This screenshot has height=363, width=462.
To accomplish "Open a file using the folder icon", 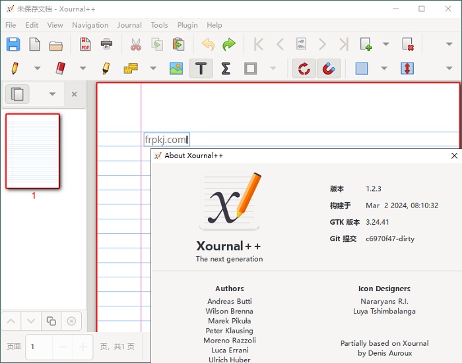I will [55, 45].
